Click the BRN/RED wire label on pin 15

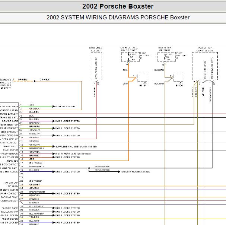[34, 156]
